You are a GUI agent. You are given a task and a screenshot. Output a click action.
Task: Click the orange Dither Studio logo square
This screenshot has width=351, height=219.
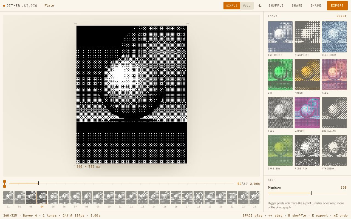pos(4,6)
